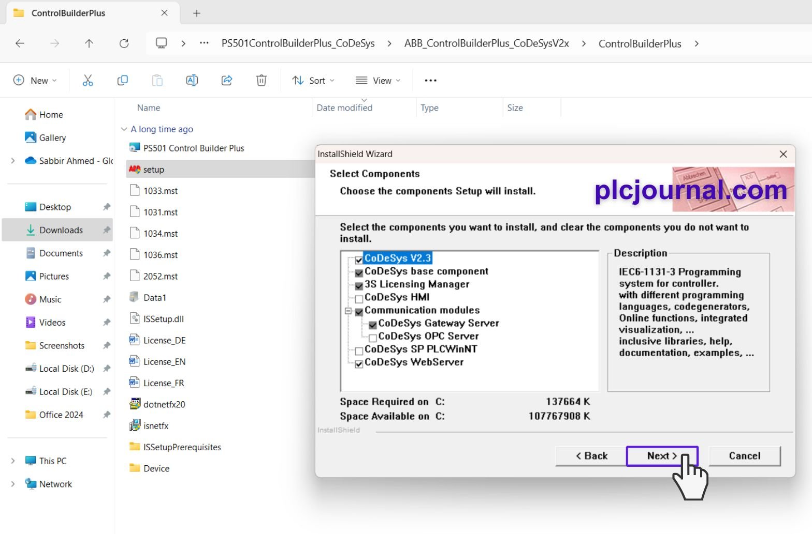Image resolution: width=812 pixels, height=534 pixels.
Task: Open a new Explorer tab with plus
Action: (197, 13)
